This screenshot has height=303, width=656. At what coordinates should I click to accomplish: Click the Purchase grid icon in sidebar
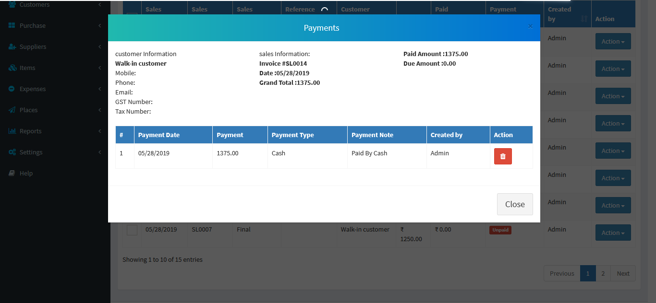pyautogui.click(x=12, y=25)
